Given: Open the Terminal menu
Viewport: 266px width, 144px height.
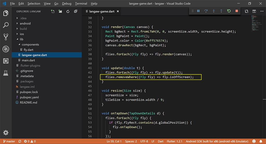Looking at the screenshot, I should click(x=81, y=4).
